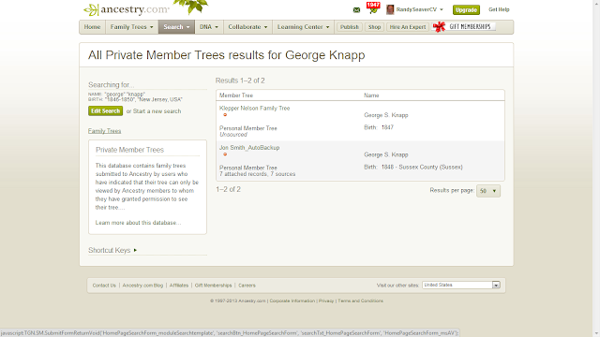Open the Klepper Nelson Family Tree result
This screenshot has width=600, height=337.
point(254,109)
